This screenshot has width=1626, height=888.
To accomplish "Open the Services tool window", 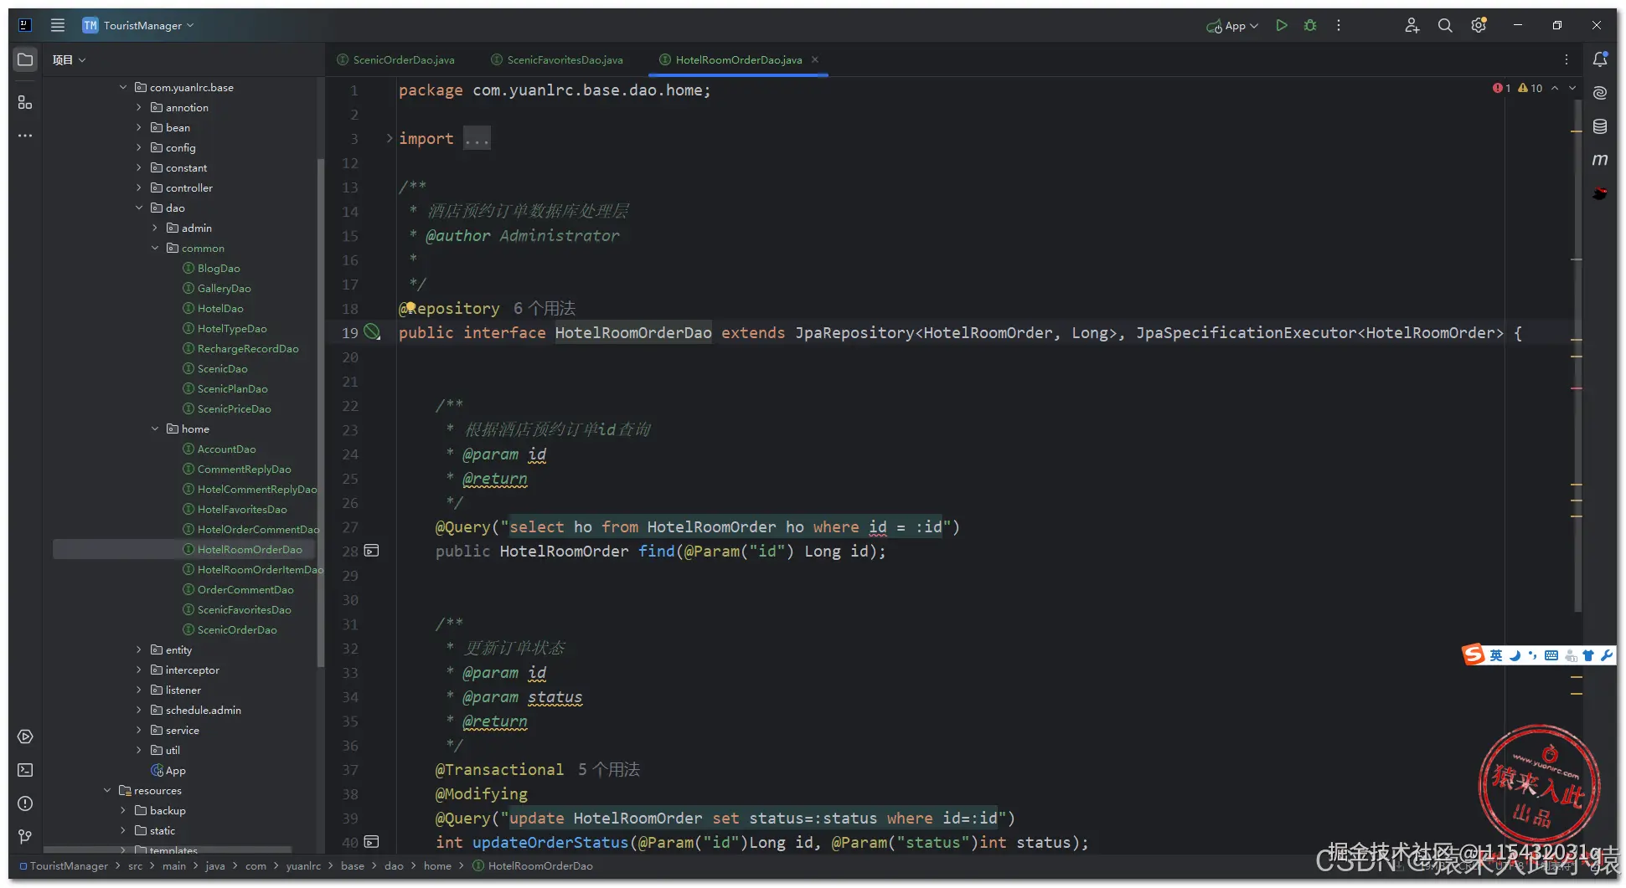I will coord(25,737).
